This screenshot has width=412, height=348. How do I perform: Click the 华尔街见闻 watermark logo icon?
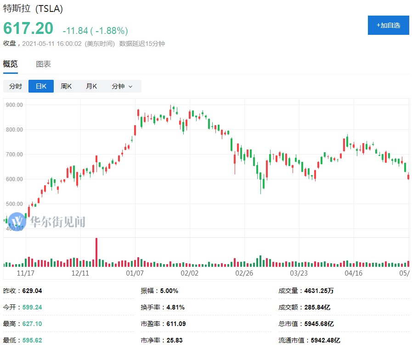click(x=17, y=221)
